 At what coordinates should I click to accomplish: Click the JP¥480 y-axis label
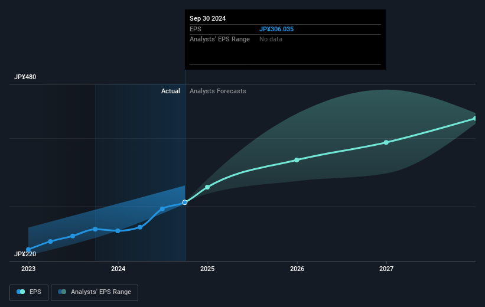(x=25, y=77)
